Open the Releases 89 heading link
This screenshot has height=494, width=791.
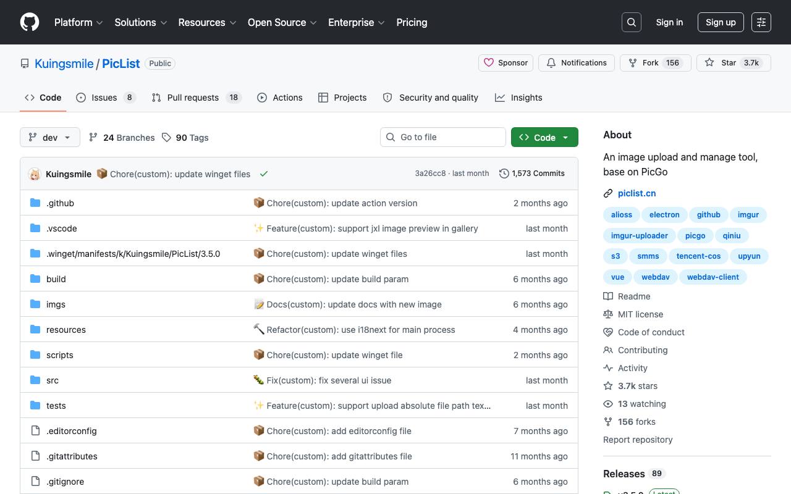(x=634, y=474)
